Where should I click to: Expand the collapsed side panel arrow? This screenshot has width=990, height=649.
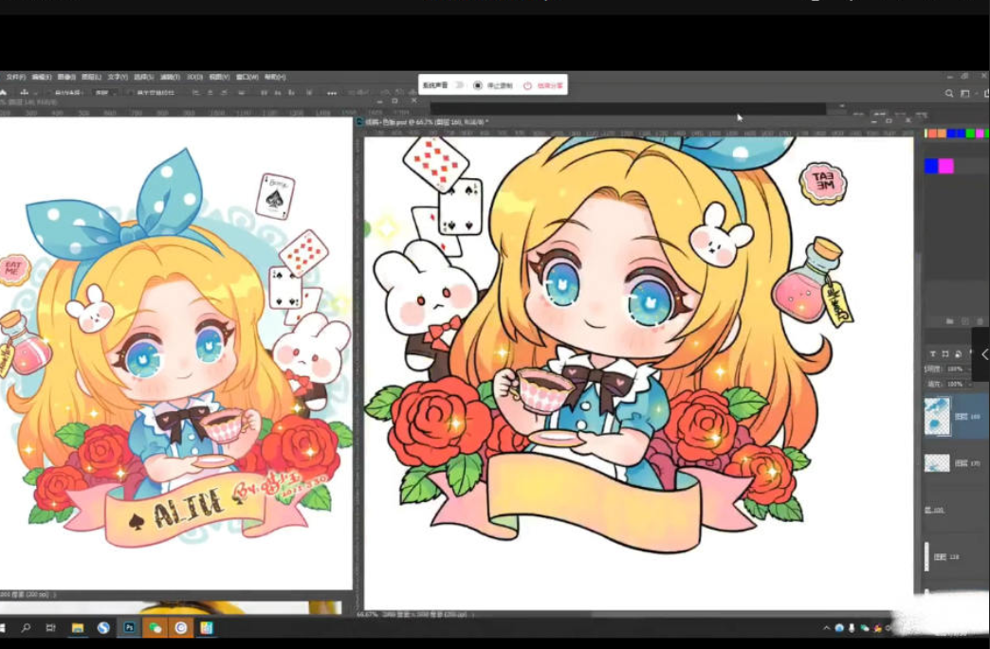point(982,354)
